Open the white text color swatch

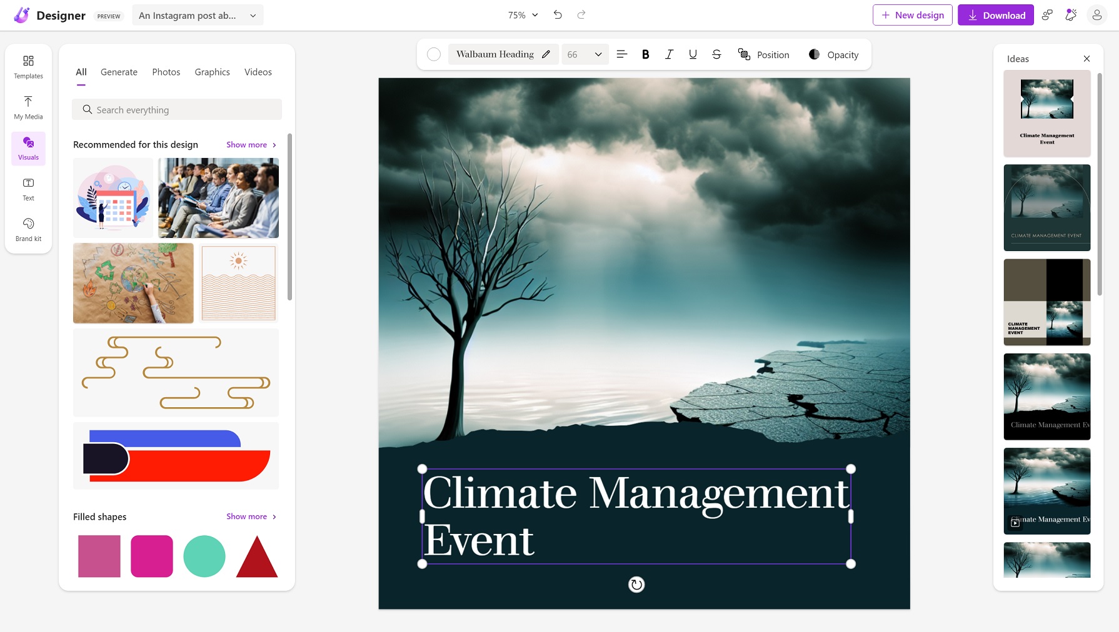434,54
